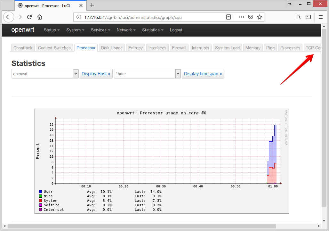Select the Processor tab
Viewport: 329px width, 231px height.
click(86, 48)
